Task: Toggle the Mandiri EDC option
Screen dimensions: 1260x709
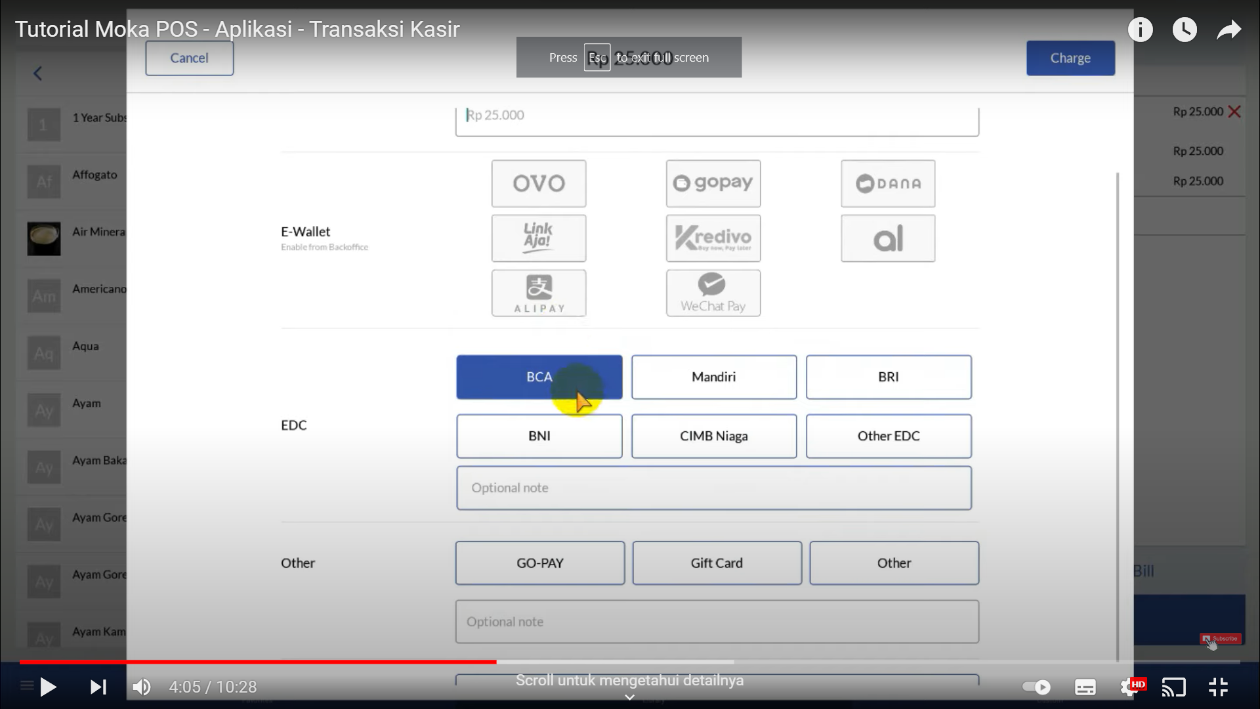Action: [714, 377]
